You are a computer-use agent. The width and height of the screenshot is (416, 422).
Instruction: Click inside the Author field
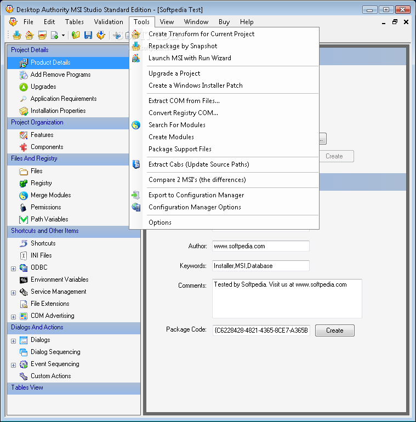coord(261,246)
